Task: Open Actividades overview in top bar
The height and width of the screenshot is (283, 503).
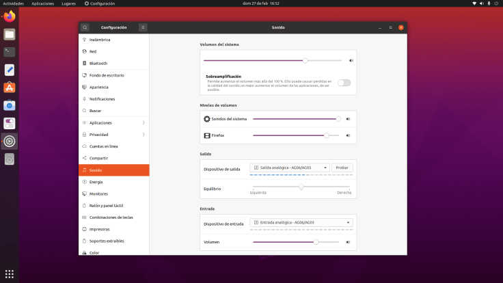Action: click(x=14, y=3)
